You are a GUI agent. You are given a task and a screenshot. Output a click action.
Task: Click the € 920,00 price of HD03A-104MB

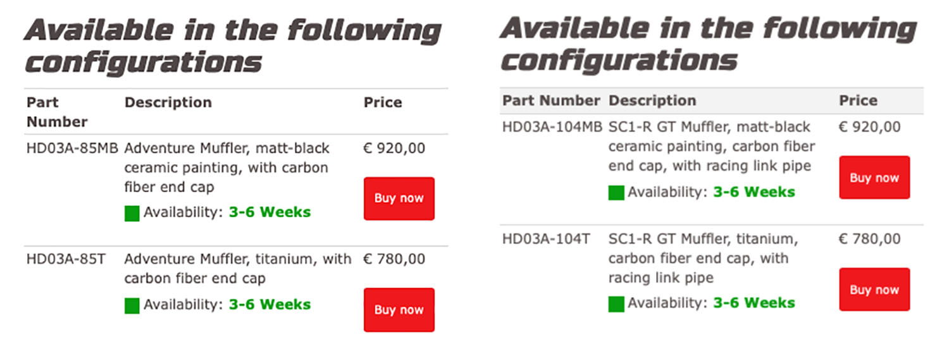coord(870,127)
